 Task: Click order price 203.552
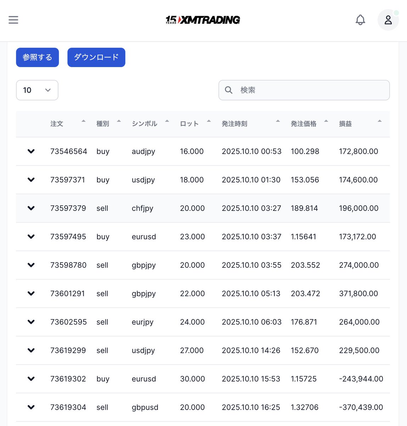305,265
